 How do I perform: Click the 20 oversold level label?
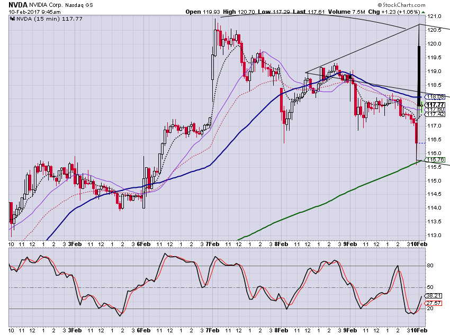click(430, 309)
